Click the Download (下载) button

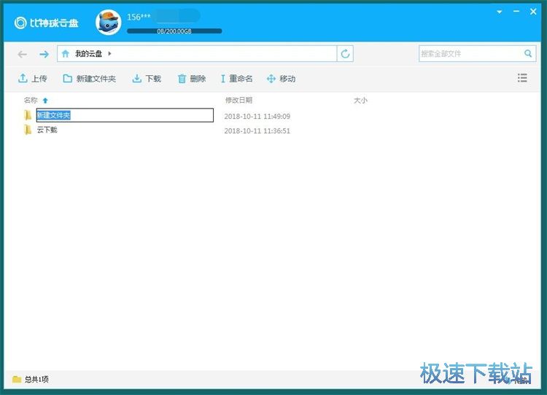coord(147,79)
